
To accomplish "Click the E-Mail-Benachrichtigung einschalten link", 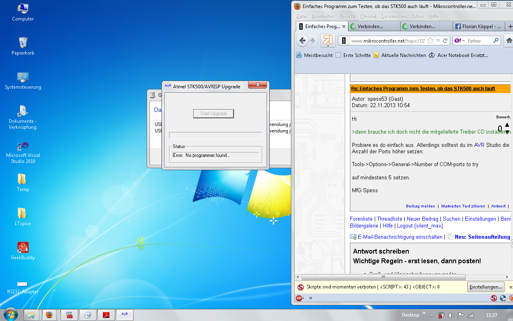I will tap(400, 237).
